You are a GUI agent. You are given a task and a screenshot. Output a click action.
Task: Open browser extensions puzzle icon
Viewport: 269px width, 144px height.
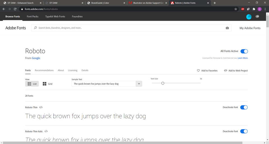tap(254, 9)
